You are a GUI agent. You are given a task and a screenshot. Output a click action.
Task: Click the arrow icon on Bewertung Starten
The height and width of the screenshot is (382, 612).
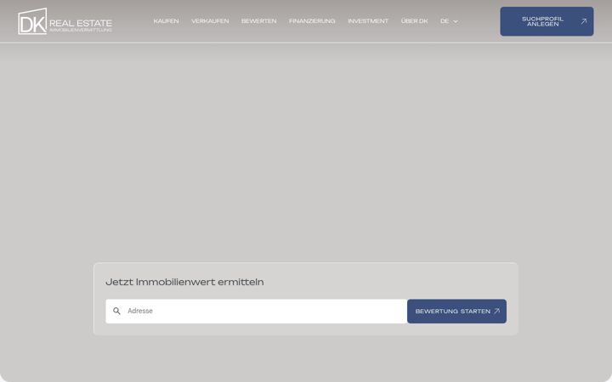[497, 311]
